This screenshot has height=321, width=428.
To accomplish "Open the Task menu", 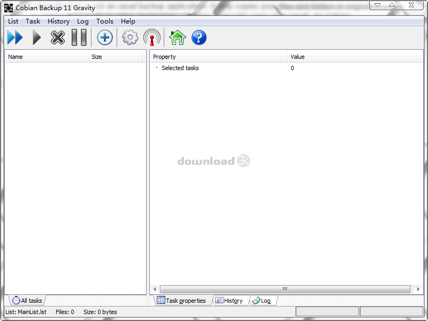I will (x=33, y=21).
